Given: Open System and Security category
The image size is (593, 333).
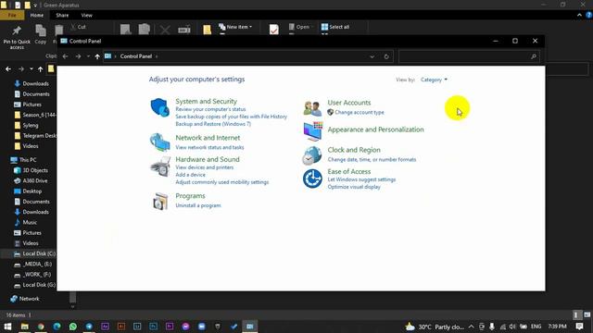Looking at the screenshot, I should point(206,101).
